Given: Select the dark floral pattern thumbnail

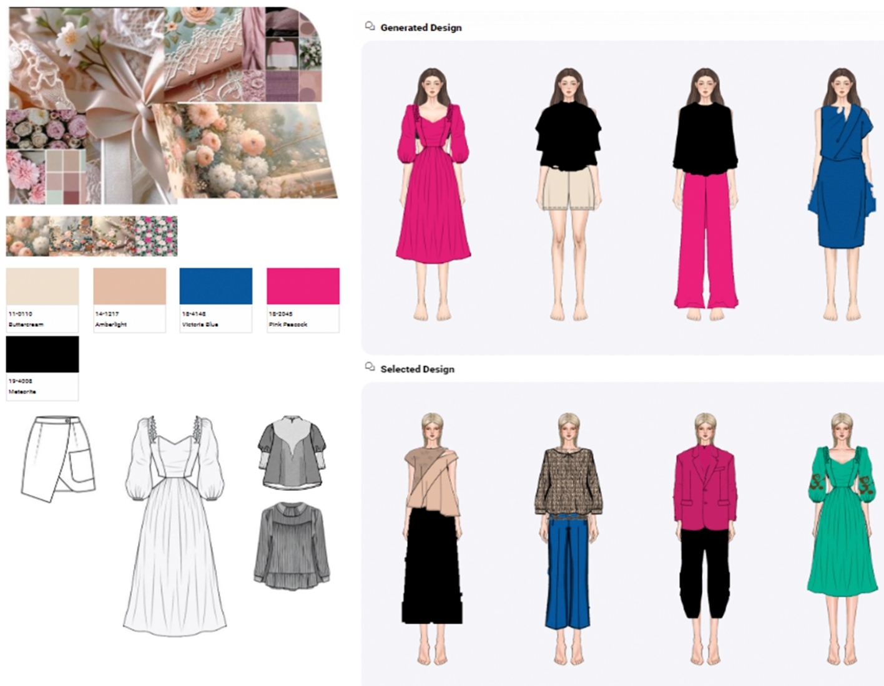Looking at the screenshot, I should tap(156, 236).
